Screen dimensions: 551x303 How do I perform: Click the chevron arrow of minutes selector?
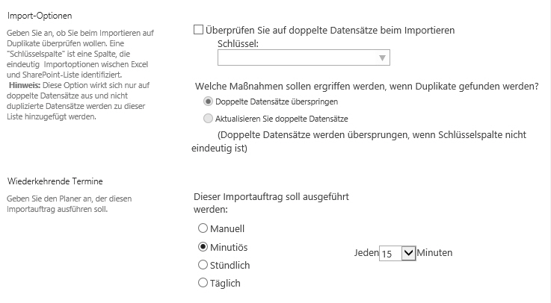point(408,253)
